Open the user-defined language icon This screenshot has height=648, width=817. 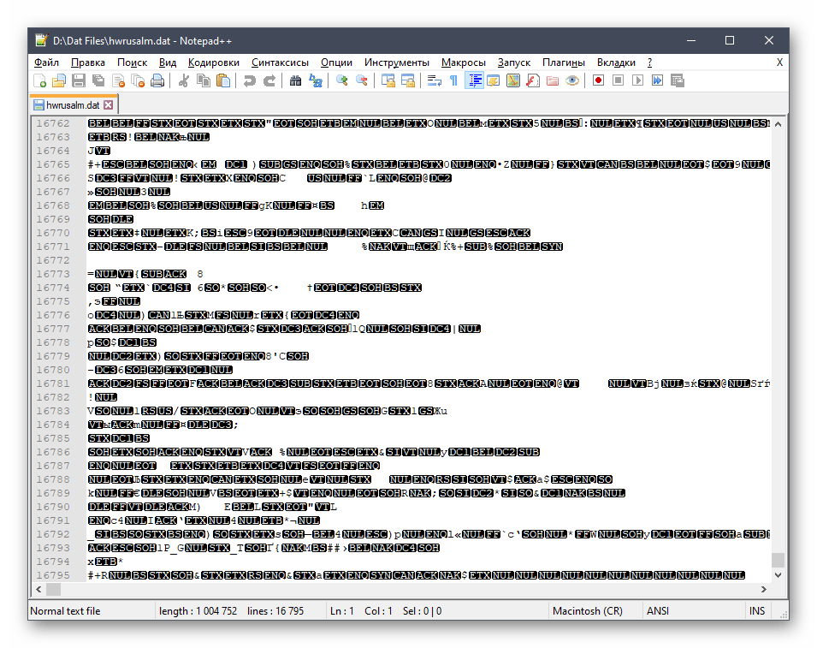pyautogui.click(x=494, y=80)
